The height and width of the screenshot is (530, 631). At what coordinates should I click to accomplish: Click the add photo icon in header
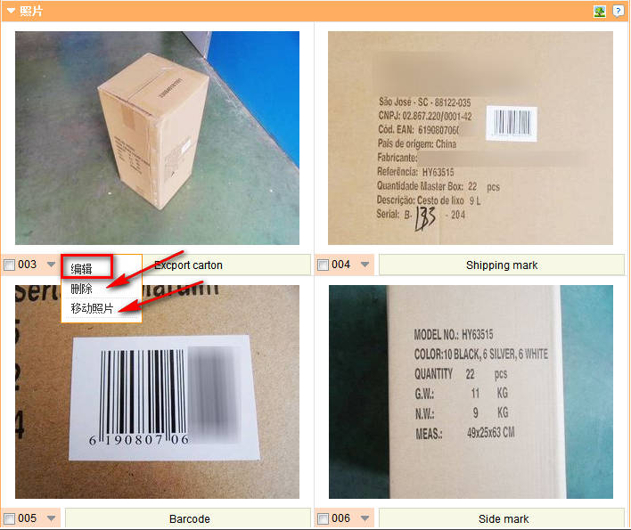point(599,12)
